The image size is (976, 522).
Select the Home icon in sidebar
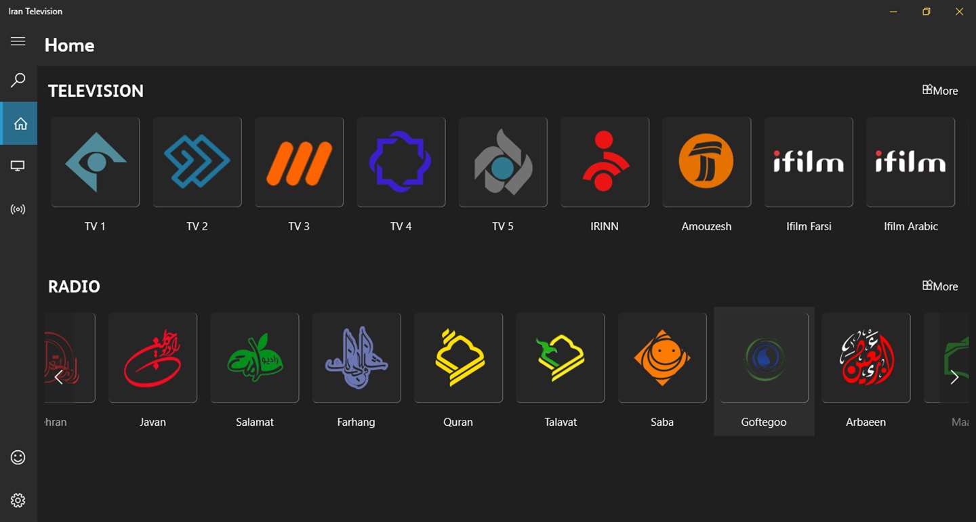[x=20, y=123]
